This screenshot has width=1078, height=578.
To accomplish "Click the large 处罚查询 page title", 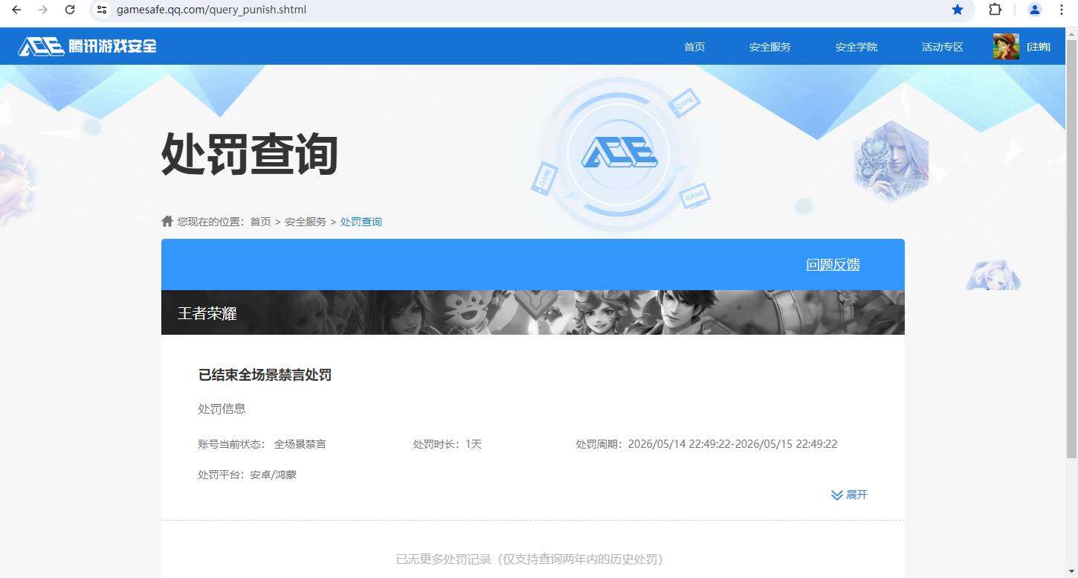I will point(250,154).
